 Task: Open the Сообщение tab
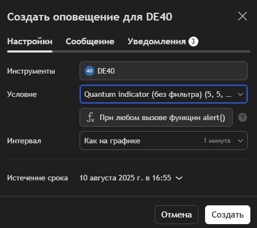(x=90, y=42)
